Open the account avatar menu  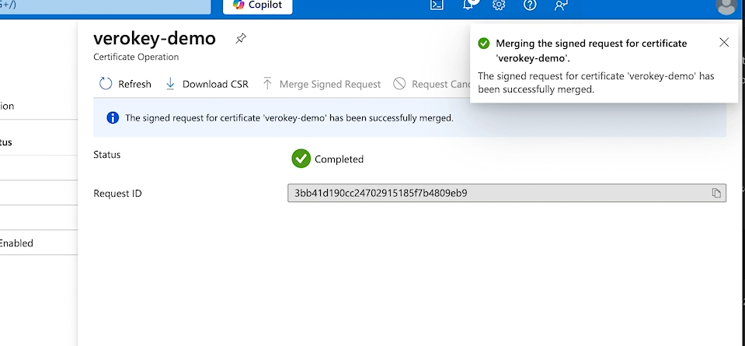pos(726,6)
